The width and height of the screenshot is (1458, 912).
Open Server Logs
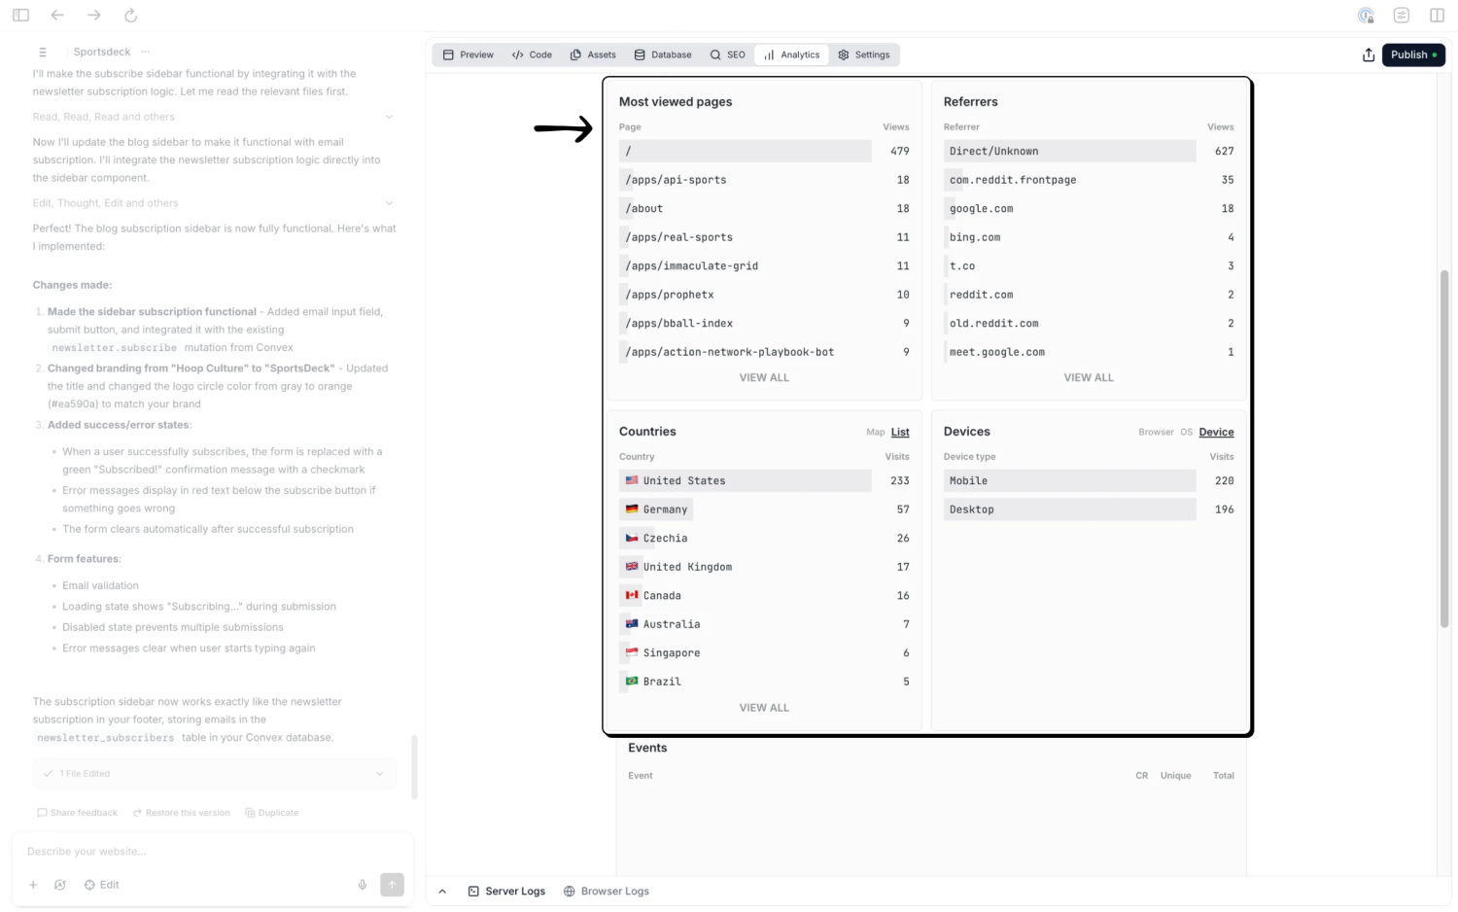pyautogui.click(x=506, y=891)
